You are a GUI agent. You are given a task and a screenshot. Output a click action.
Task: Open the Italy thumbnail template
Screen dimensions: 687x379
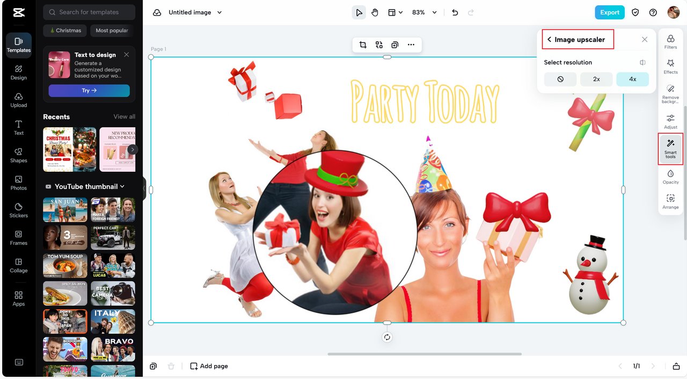coord(113,322)
